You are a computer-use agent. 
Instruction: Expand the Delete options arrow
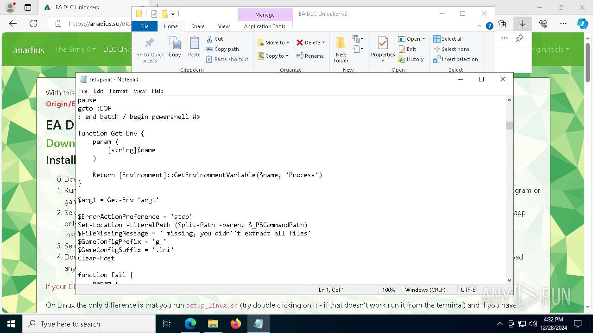click(323, 43)
